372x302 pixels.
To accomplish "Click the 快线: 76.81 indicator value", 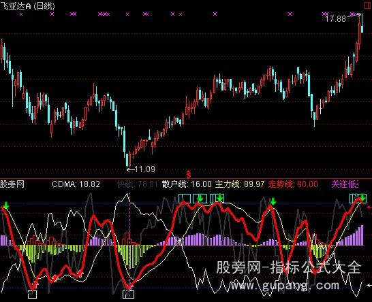I will tap(137, 184).
